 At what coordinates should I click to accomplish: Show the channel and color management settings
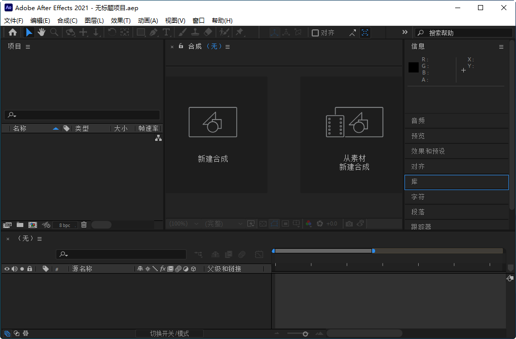point(308,223)
